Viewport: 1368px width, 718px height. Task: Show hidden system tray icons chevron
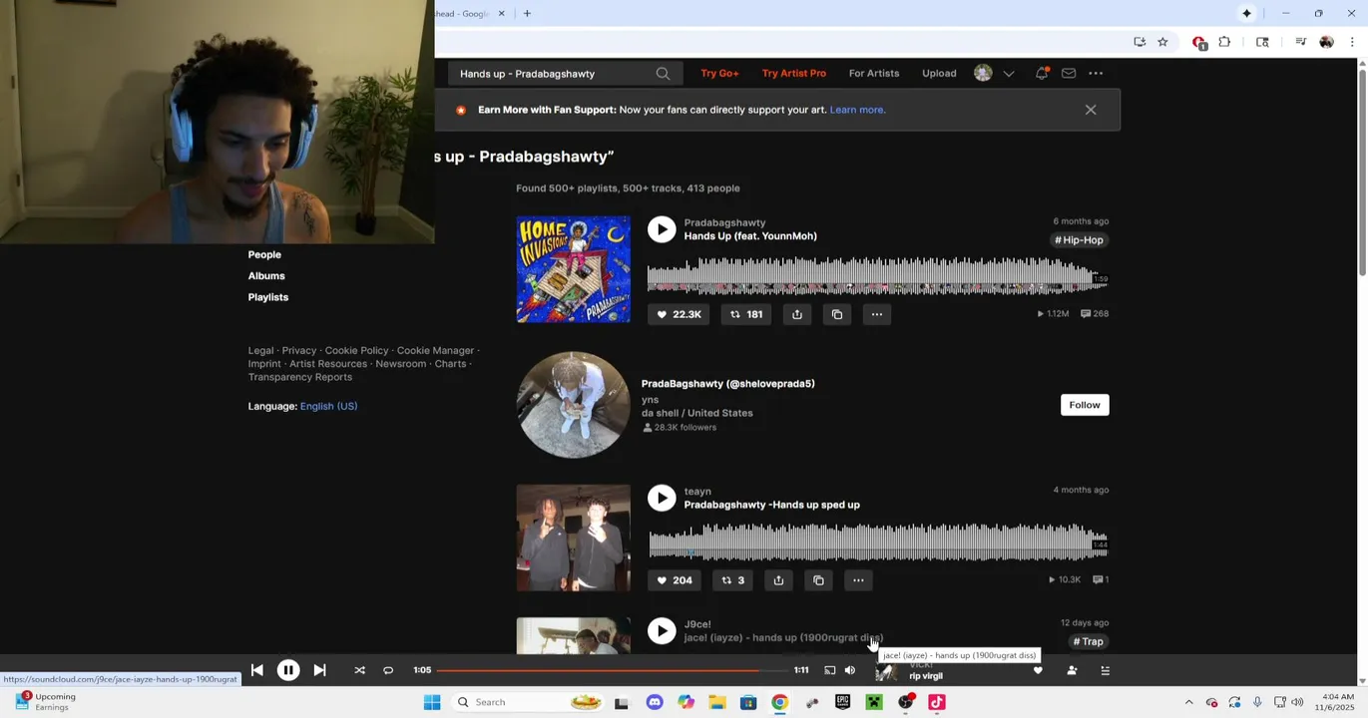[x=1188, y=702]
